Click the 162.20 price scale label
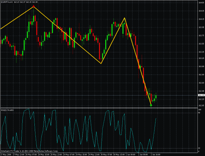Viewport: 205px width, 156px height. [x=201, y=99]
